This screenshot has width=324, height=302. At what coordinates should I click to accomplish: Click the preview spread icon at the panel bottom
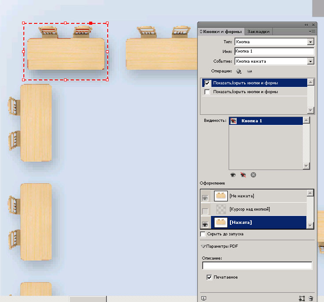(x=204, y=298)
